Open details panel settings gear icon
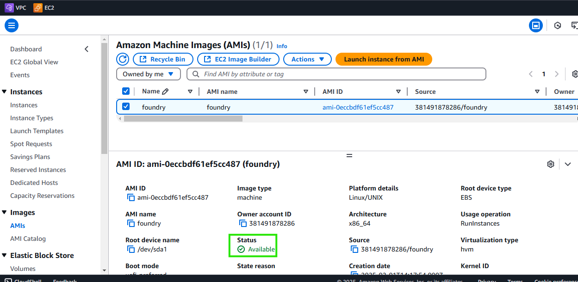Viewport: 578px width, 282px height. click(551, 164)
